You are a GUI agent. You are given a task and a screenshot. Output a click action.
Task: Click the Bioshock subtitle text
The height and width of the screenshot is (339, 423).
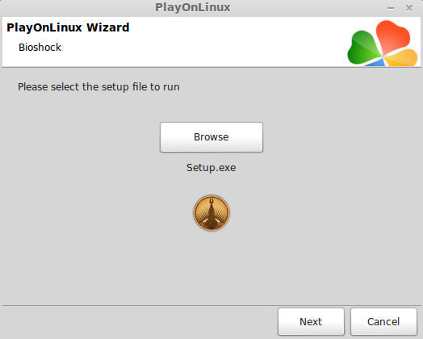tap(40, 48)
